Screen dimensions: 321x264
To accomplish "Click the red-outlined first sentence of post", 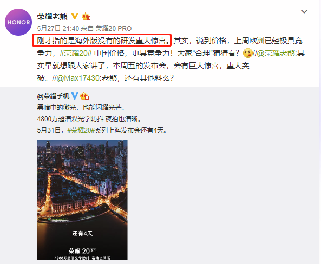I will (102, 41).
